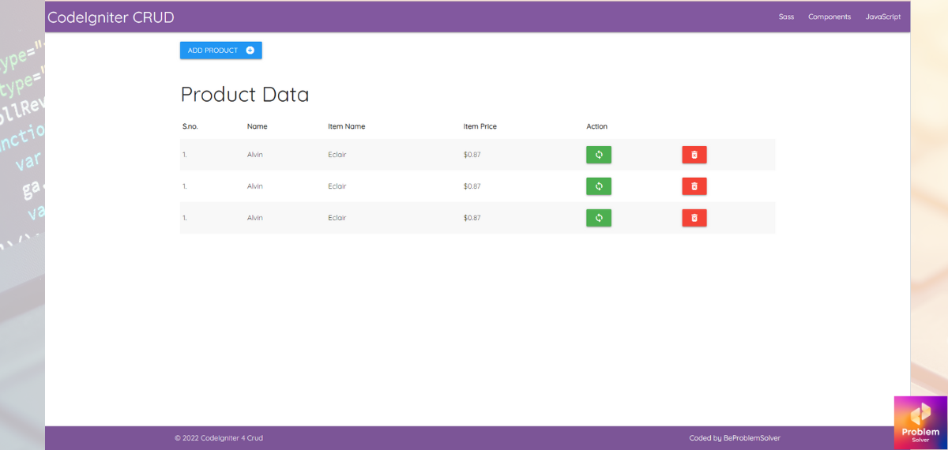Click the Item Name column header
This screenshot has height=450, width=948.
(347, 126)
